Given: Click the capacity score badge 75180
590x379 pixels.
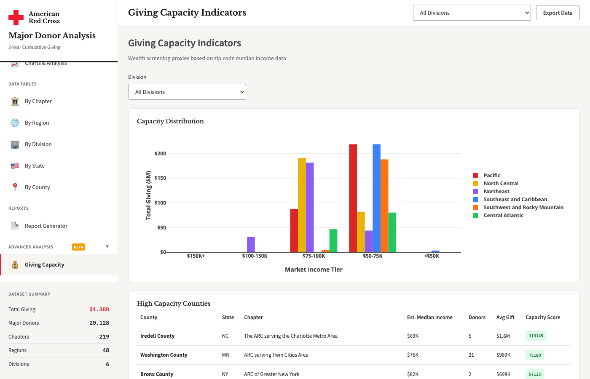Looking at the screenshot, I should point(535,355).
